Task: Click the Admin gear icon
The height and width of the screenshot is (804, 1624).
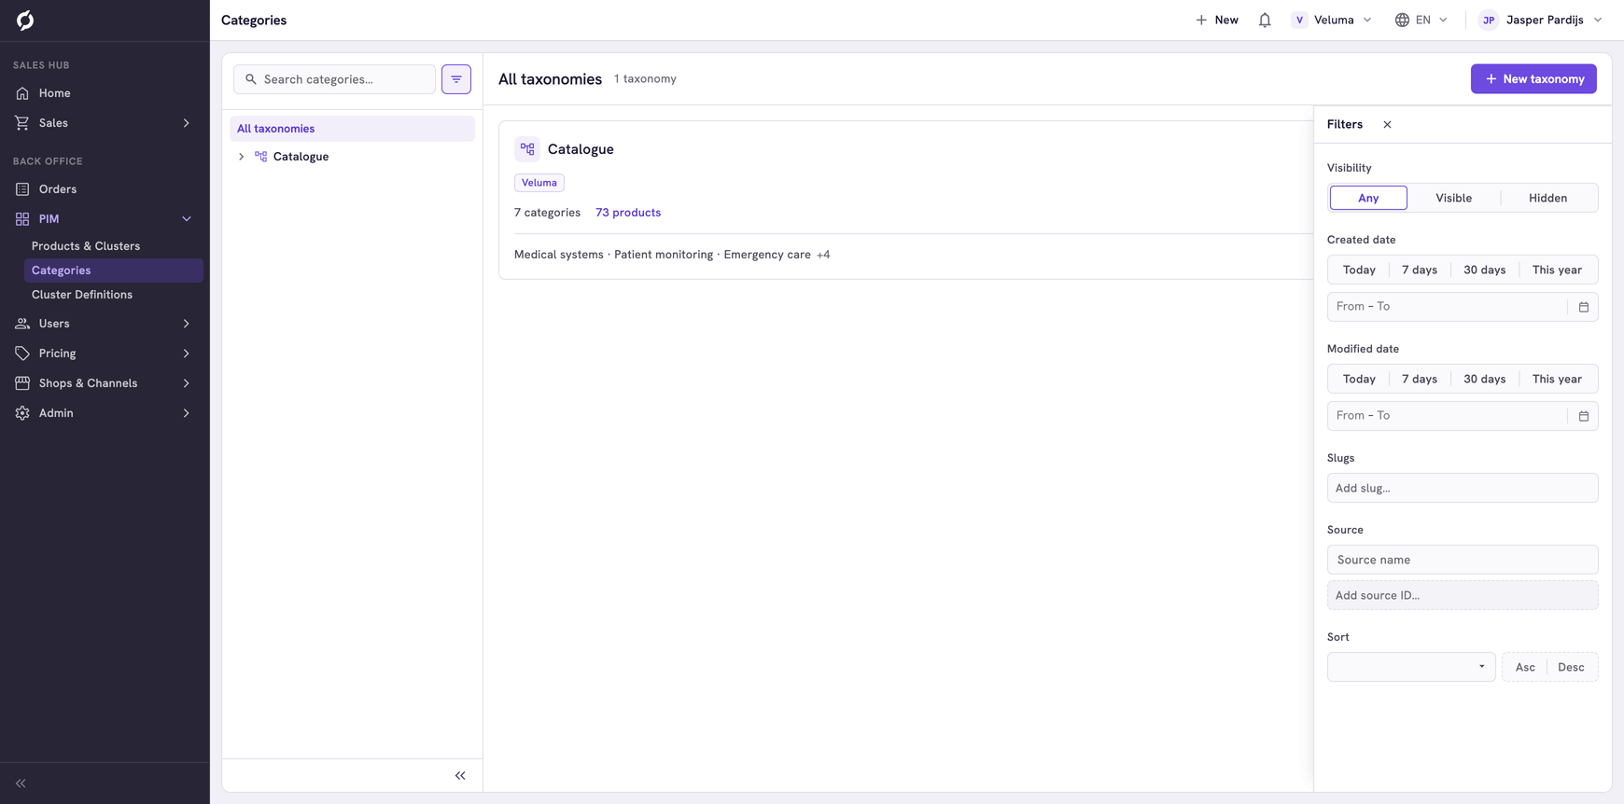Action: point(22,413)
